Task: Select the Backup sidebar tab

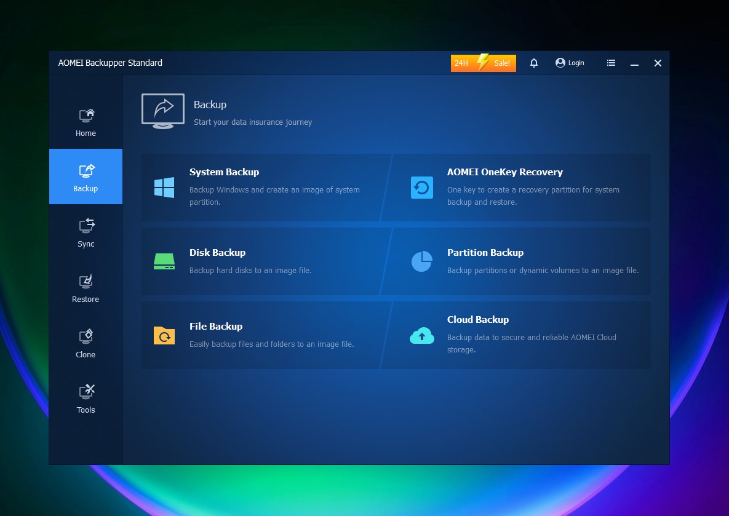Action: pos(86,177)
